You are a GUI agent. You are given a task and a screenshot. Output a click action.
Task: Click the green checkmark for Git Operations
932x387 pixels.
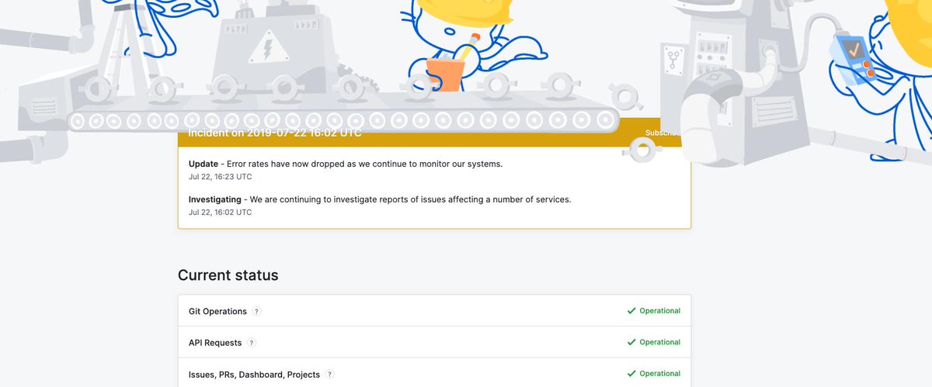(631, 311)
